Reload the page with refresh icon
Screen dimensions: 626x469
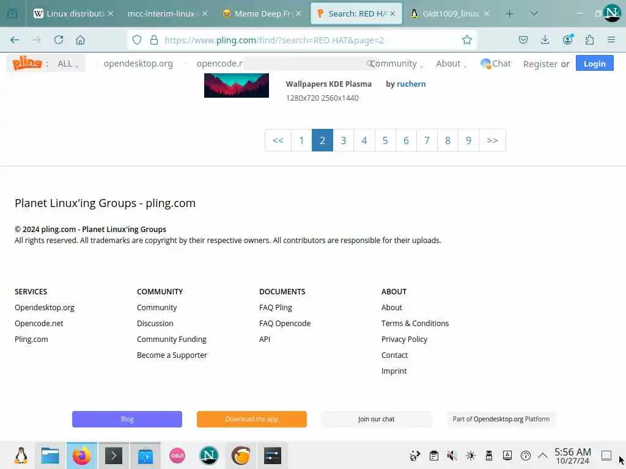[59, 40]
